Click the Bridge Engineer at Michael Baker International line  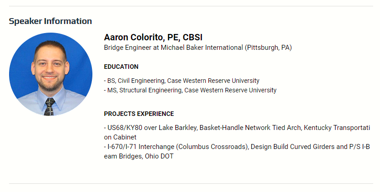pos(198,48)
